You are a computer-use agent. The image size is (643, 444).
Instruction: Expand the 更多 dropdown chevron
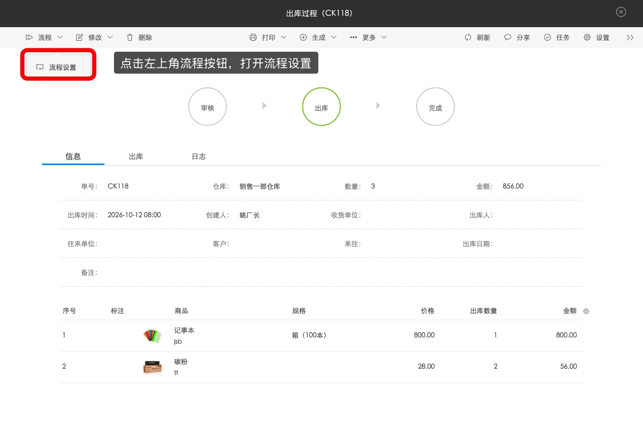pos(384,37)
